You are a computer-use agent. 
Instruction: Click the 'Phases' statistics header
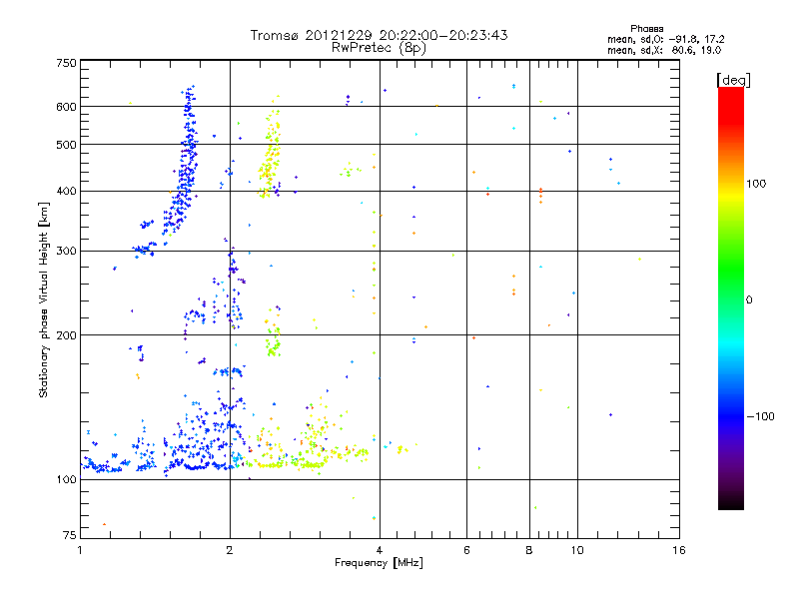[646, 29]
